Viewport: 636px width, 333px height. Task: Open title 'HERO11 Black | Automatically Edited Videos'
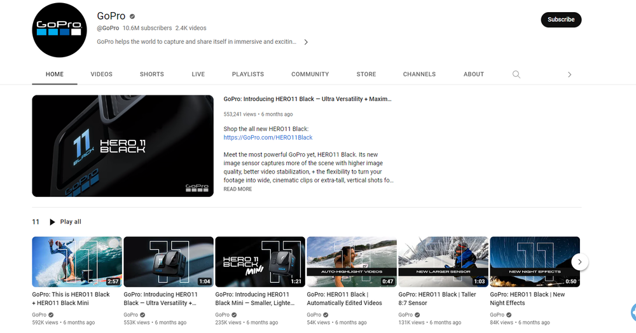pyautogui.click(x=344, y=299)
